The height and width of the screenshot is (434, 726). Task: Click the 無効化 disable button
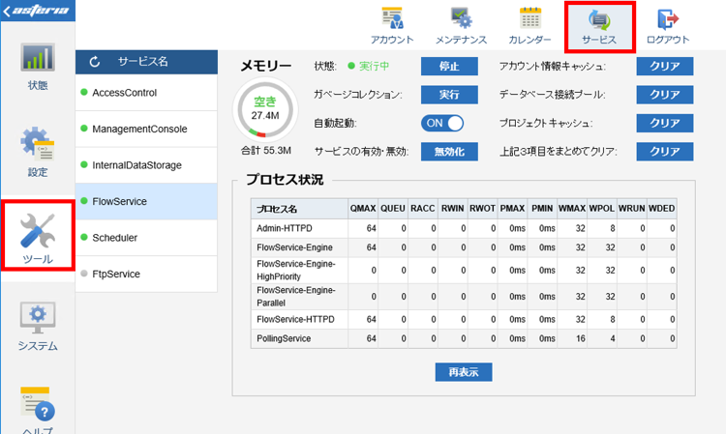[x=449, y=152]
